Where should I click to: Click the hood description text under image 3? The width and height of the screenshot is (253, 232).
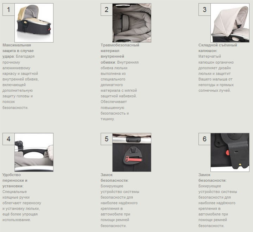click(216, 73)
